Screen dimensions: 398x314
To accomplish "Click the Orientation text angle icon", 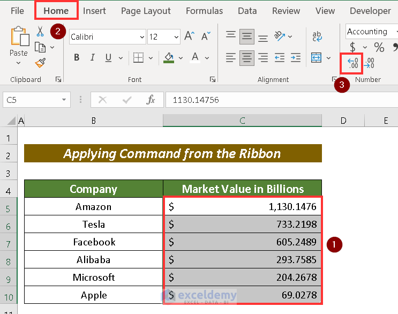I will (279, 36).
